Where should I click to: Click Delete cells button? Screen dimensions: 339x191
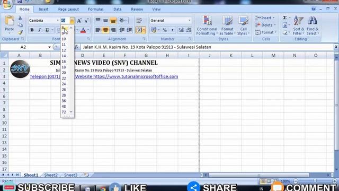(265, 25)
